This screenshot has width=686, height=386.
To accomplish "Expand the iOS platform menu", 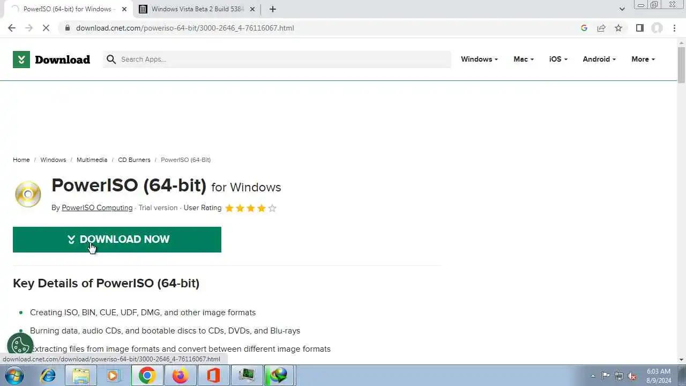I will point(558,59).
